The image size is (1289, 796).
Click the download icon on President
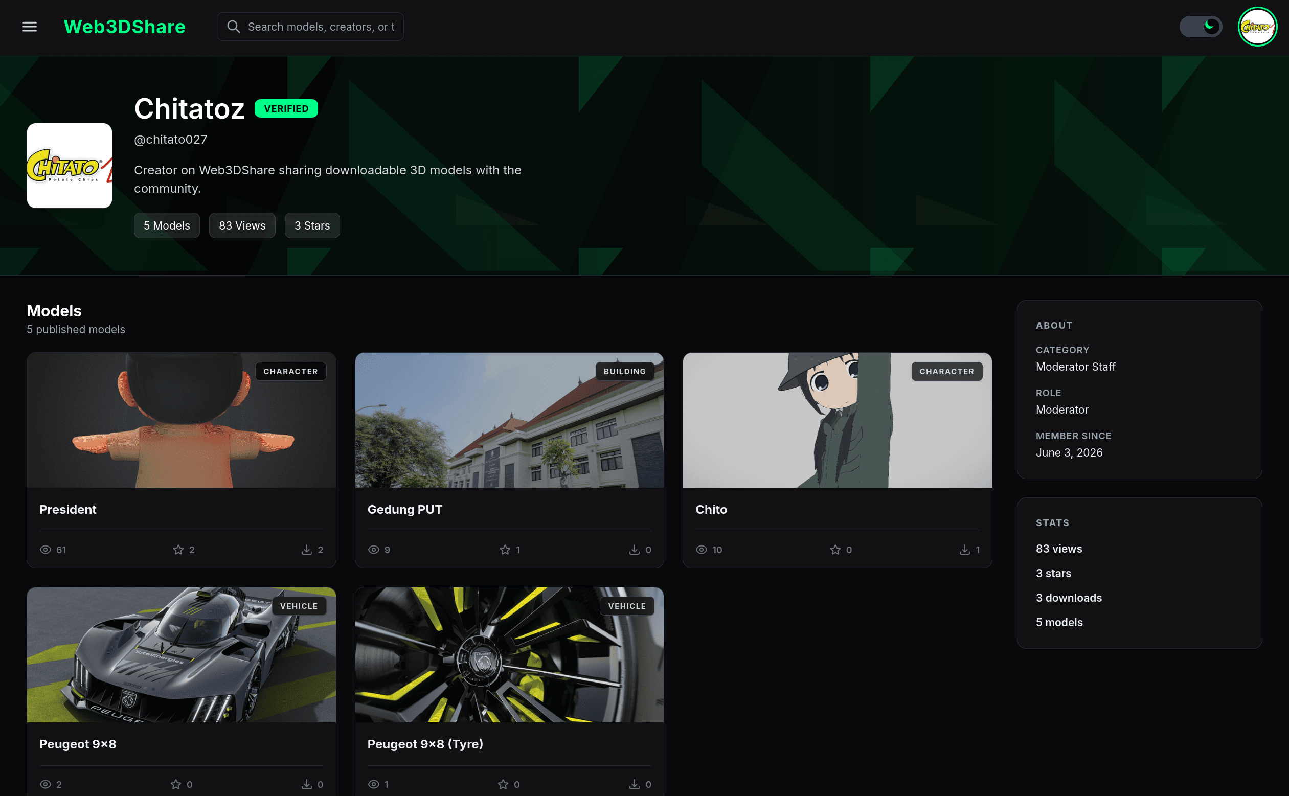pos(306,550)
